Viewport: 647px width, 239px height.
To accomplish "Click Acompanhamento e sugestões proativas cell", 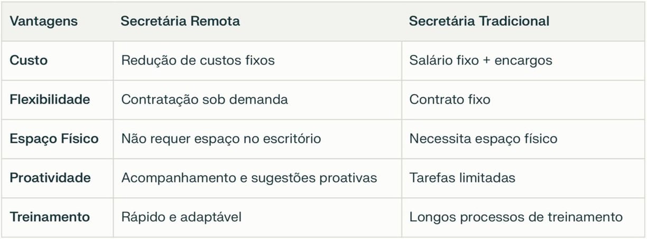I will pos(249,178).
